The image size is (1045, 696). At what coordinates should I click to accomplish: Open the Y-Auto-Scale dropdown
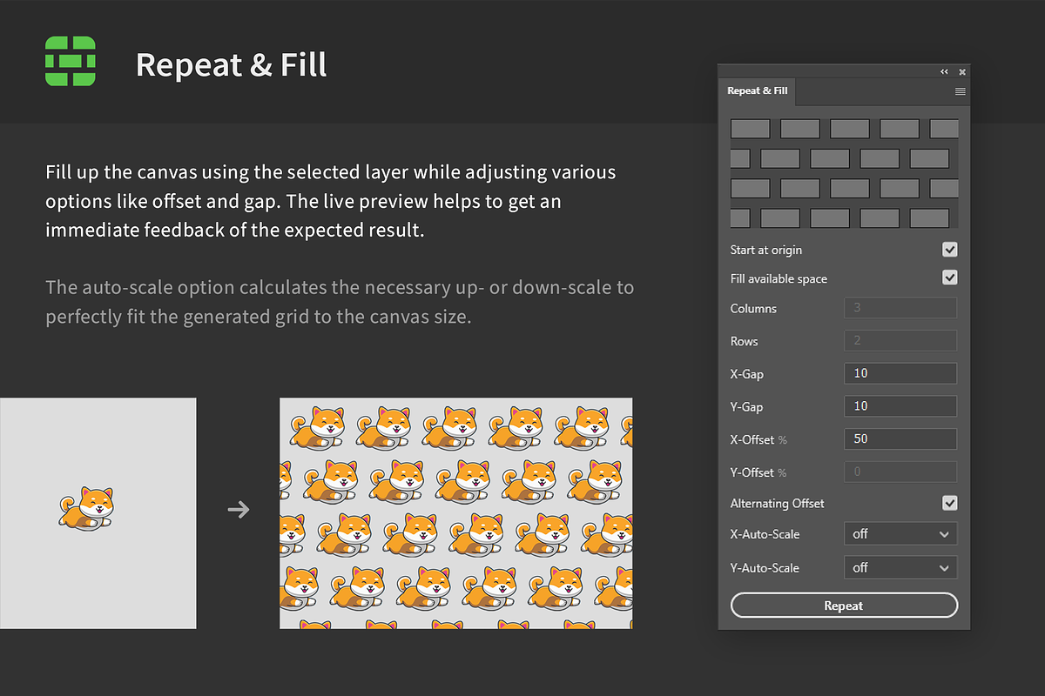coord(900,567)
